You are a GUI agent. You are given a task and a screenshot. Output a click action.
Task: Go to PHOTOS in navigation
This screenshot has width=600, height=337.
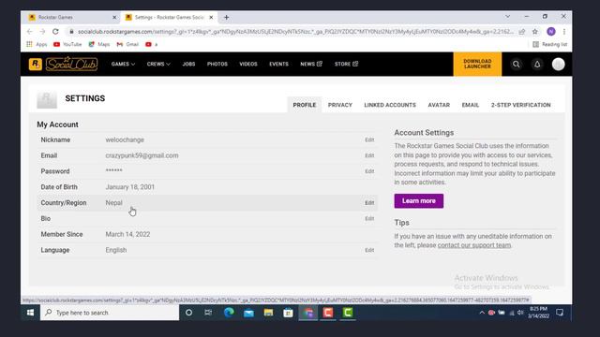[217, 64]
